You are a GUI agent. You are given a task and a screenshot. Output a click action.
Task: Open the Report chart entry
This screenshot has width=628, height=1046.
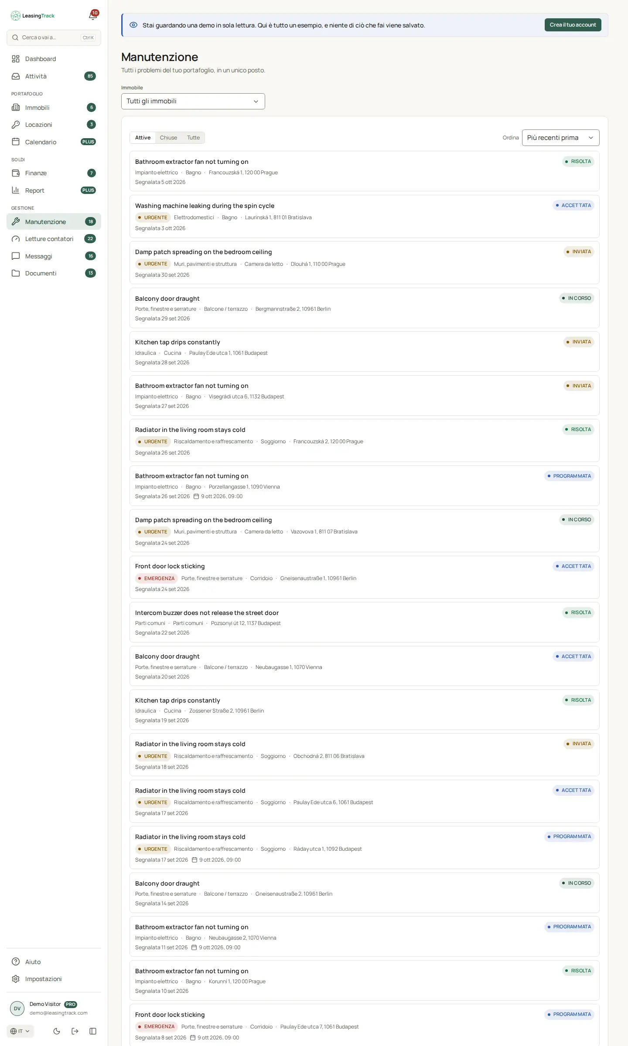pos(54,190)
